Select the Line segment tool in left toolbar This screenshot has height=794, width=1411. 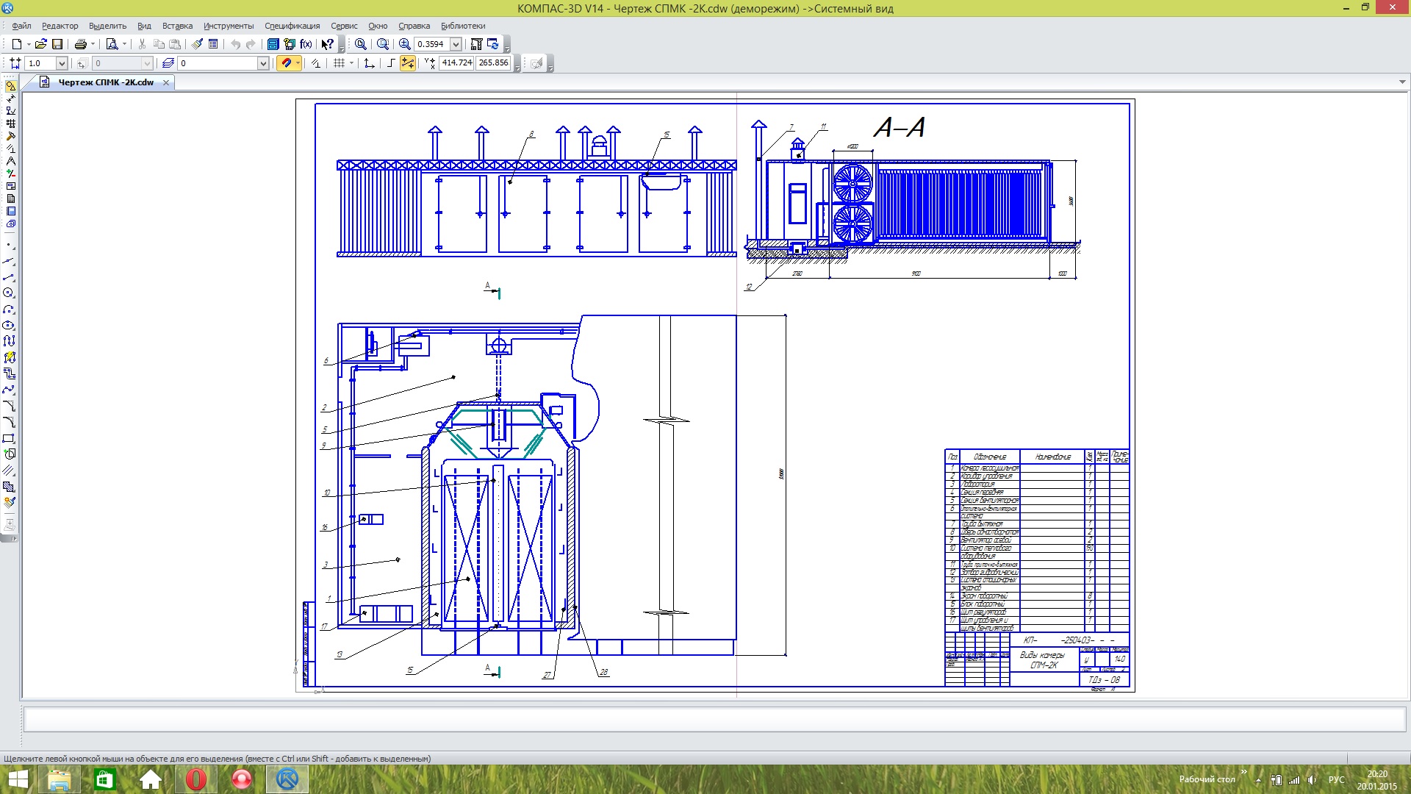click(9, 277)
